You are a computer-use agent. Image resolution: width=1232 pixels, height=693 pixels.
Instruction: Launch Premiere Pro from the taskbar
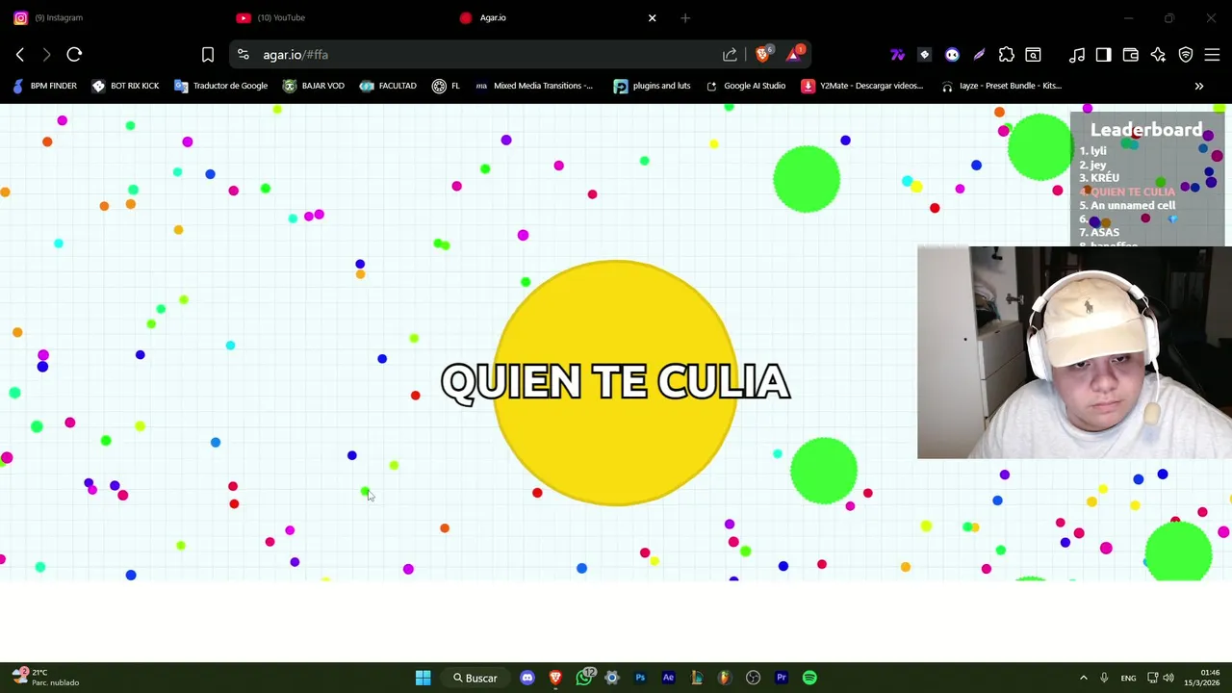point(782,678)
